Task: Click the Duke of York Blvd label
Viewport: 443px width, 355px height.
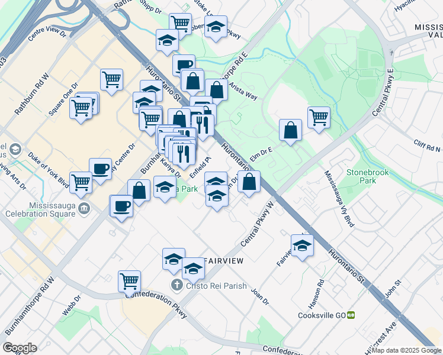Action: (48, 170)
